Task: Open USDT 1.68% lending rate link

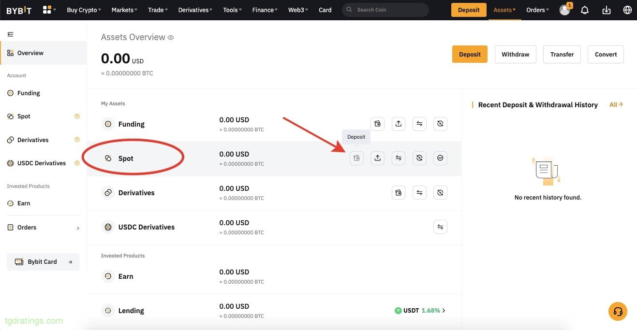Action: pos(420,311)
